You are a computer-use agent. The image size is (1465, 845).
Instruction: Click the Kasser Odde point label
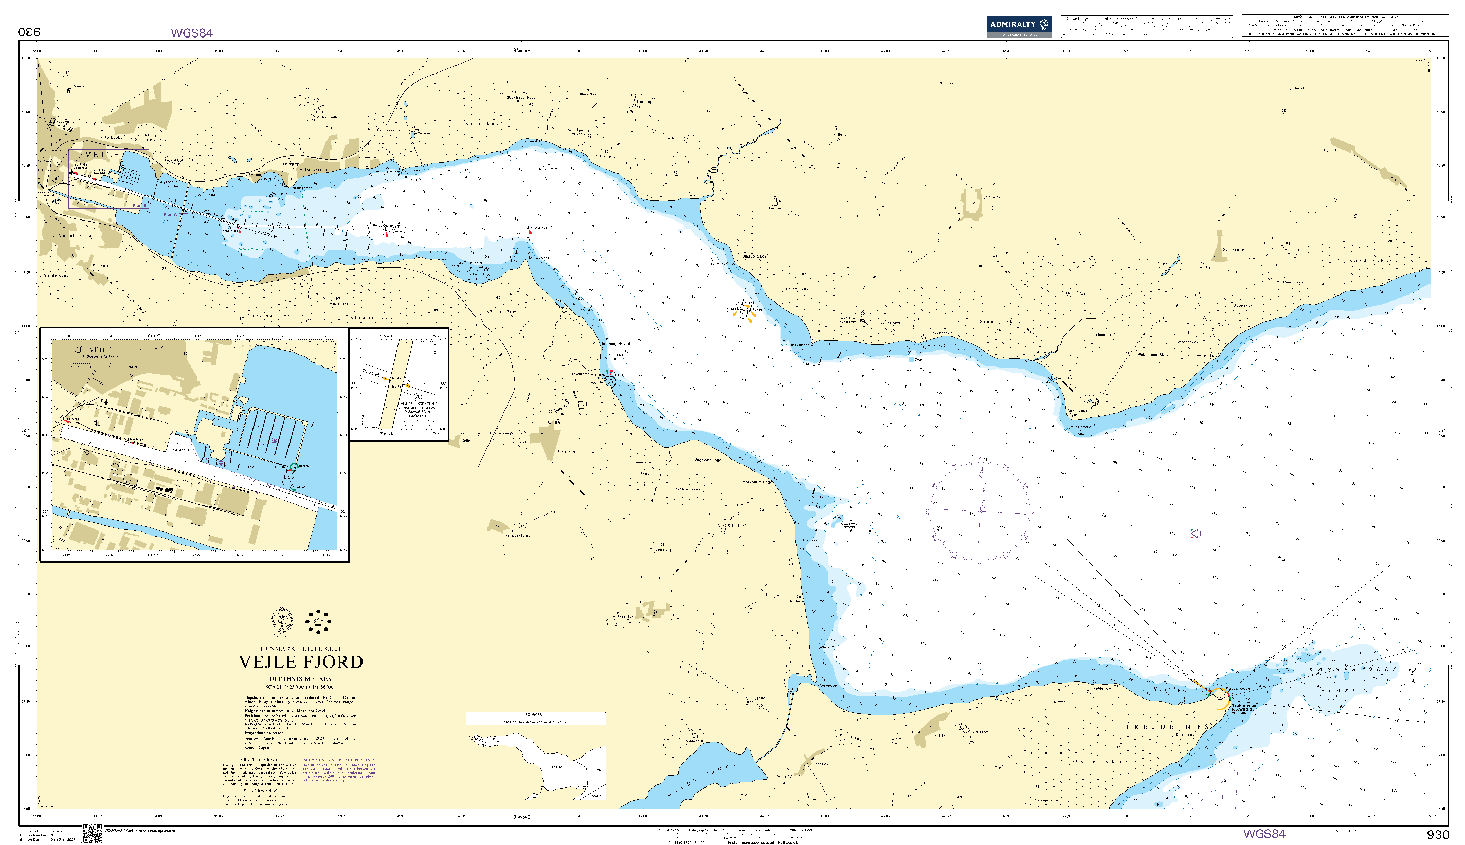click(1238, 688)
